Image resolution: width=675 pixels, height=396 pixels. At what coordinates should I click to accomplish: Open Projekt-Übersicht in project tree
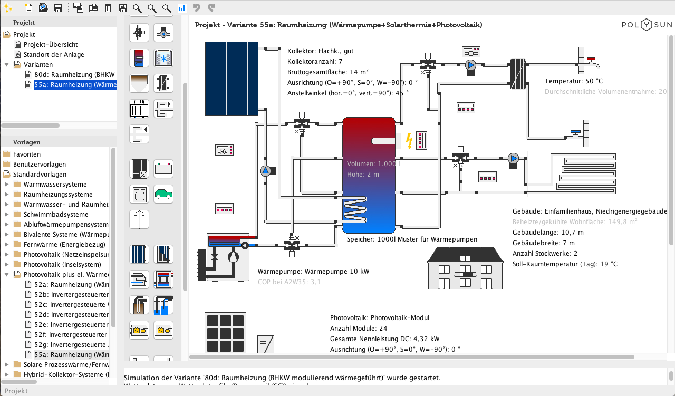click(x=51, y=44)
